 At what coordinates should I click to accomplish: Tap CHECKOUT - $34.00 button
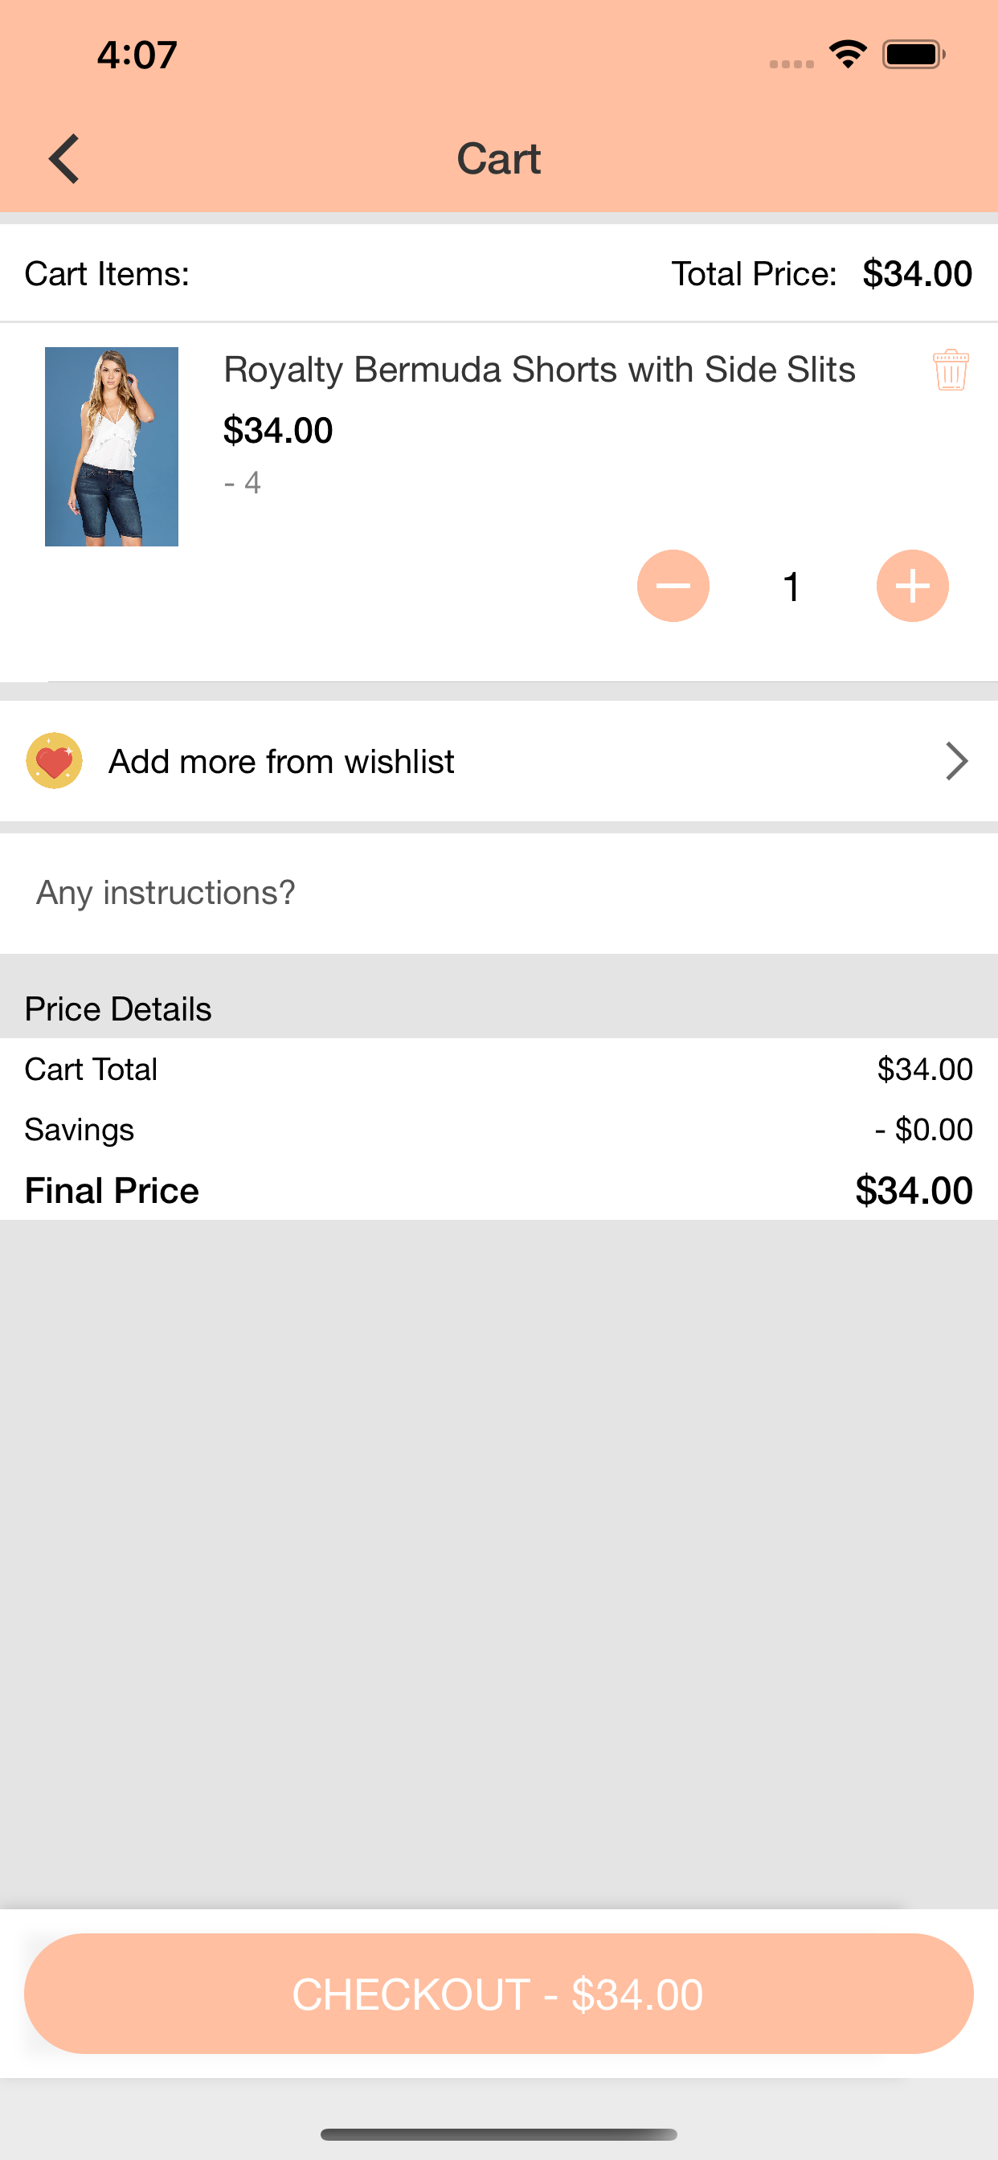[499, 1993]
